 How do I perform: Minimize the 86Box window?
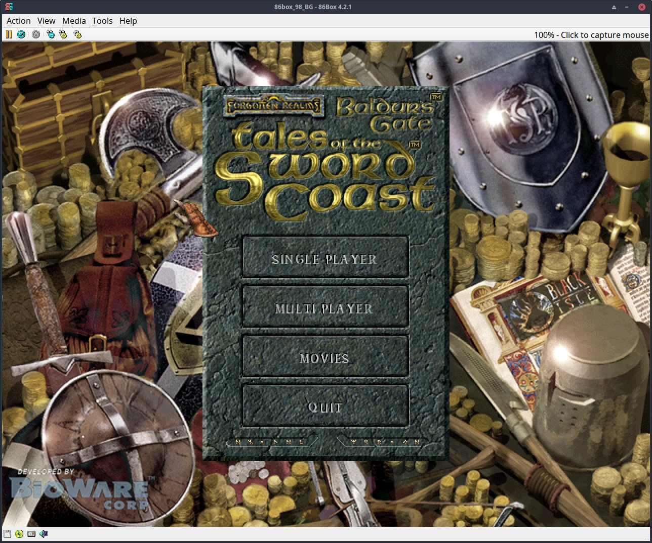[x=628, y=7]
